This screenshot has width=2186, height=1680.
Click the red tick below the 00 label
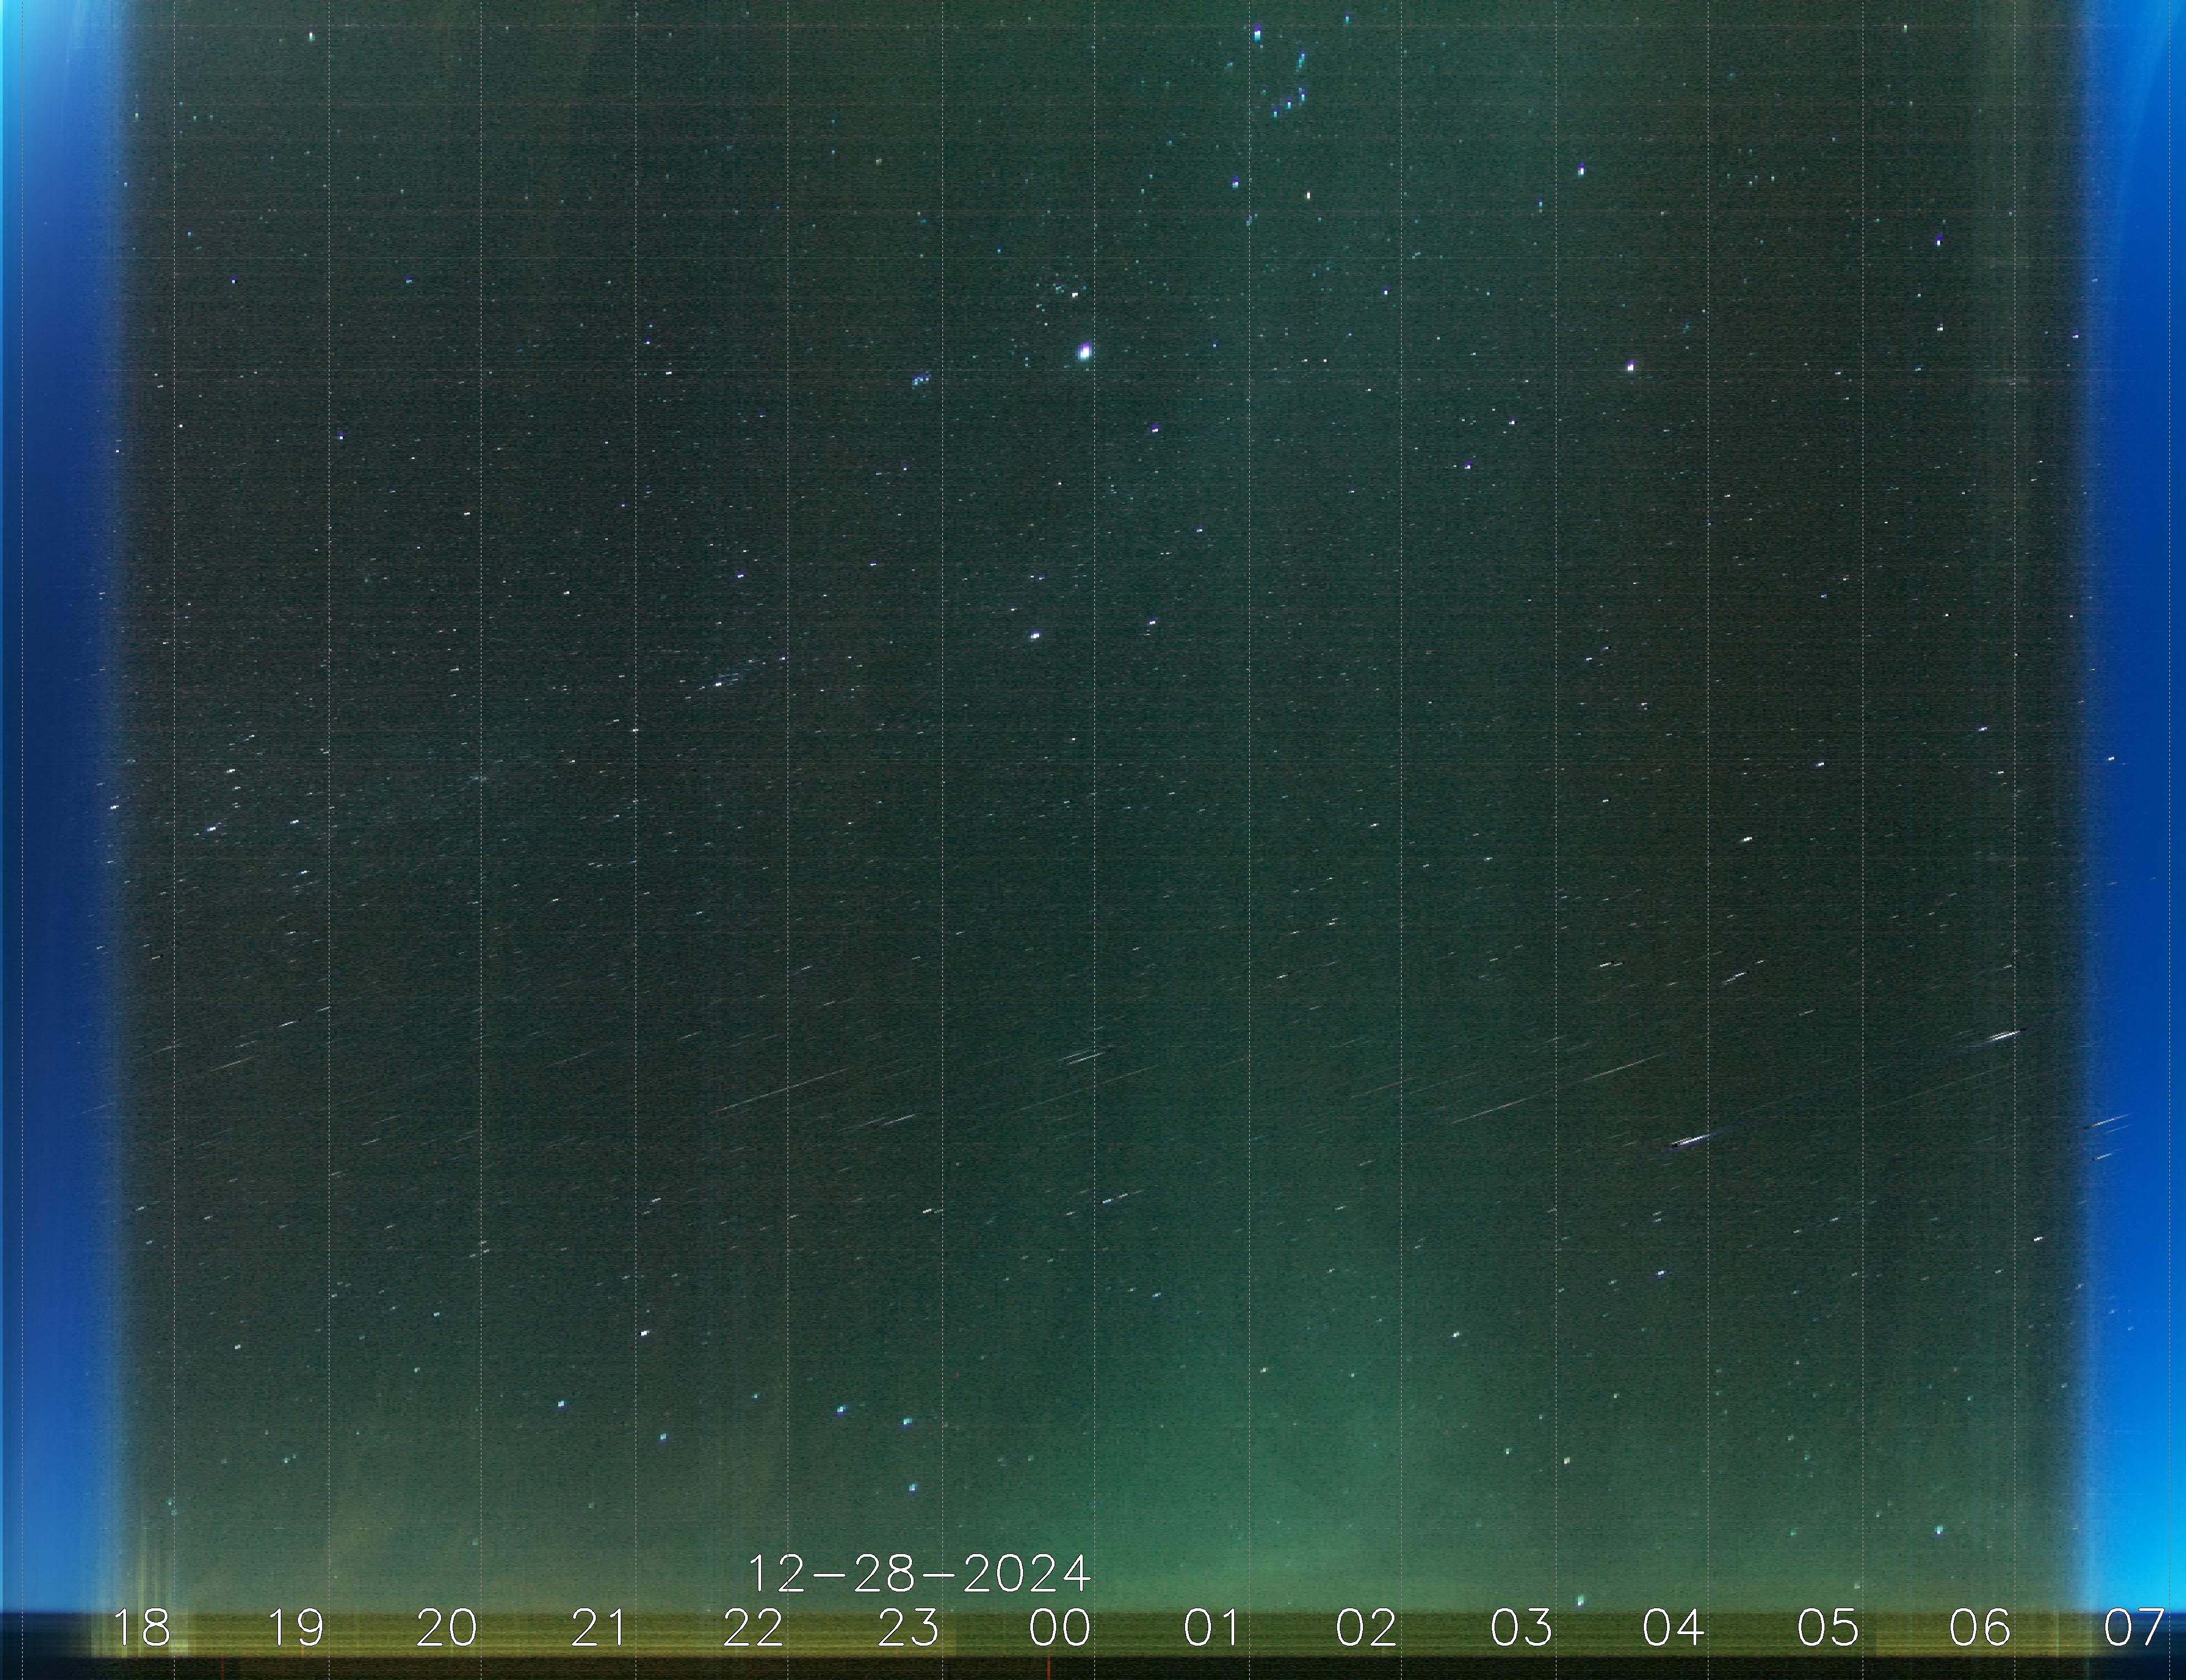tap(1048, 1668)
